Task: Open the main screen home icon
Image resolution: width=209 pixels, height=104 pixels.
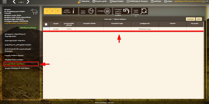Action: (94, 1)
